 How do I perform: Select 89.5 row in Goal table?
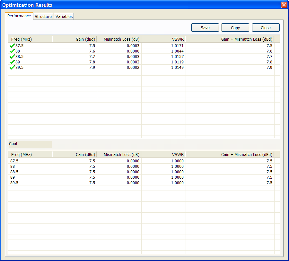(144, 183)
